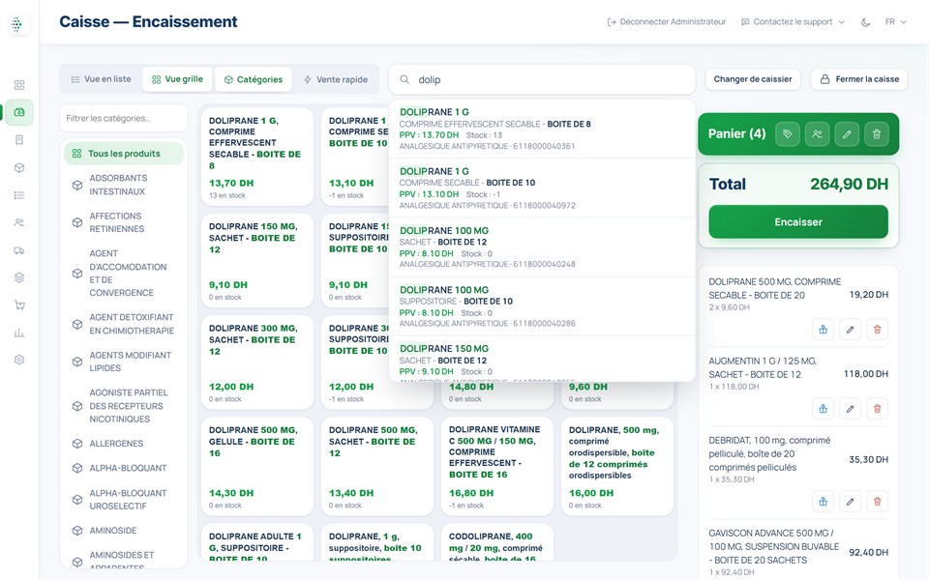The image size is (929, 580).
Task: Click Fermer la caisse
Action: pyautogui.click(x=859, y=79)
